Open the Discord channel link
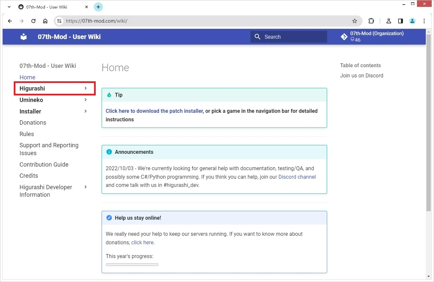The image size is (434, 282). coord(297,177)
